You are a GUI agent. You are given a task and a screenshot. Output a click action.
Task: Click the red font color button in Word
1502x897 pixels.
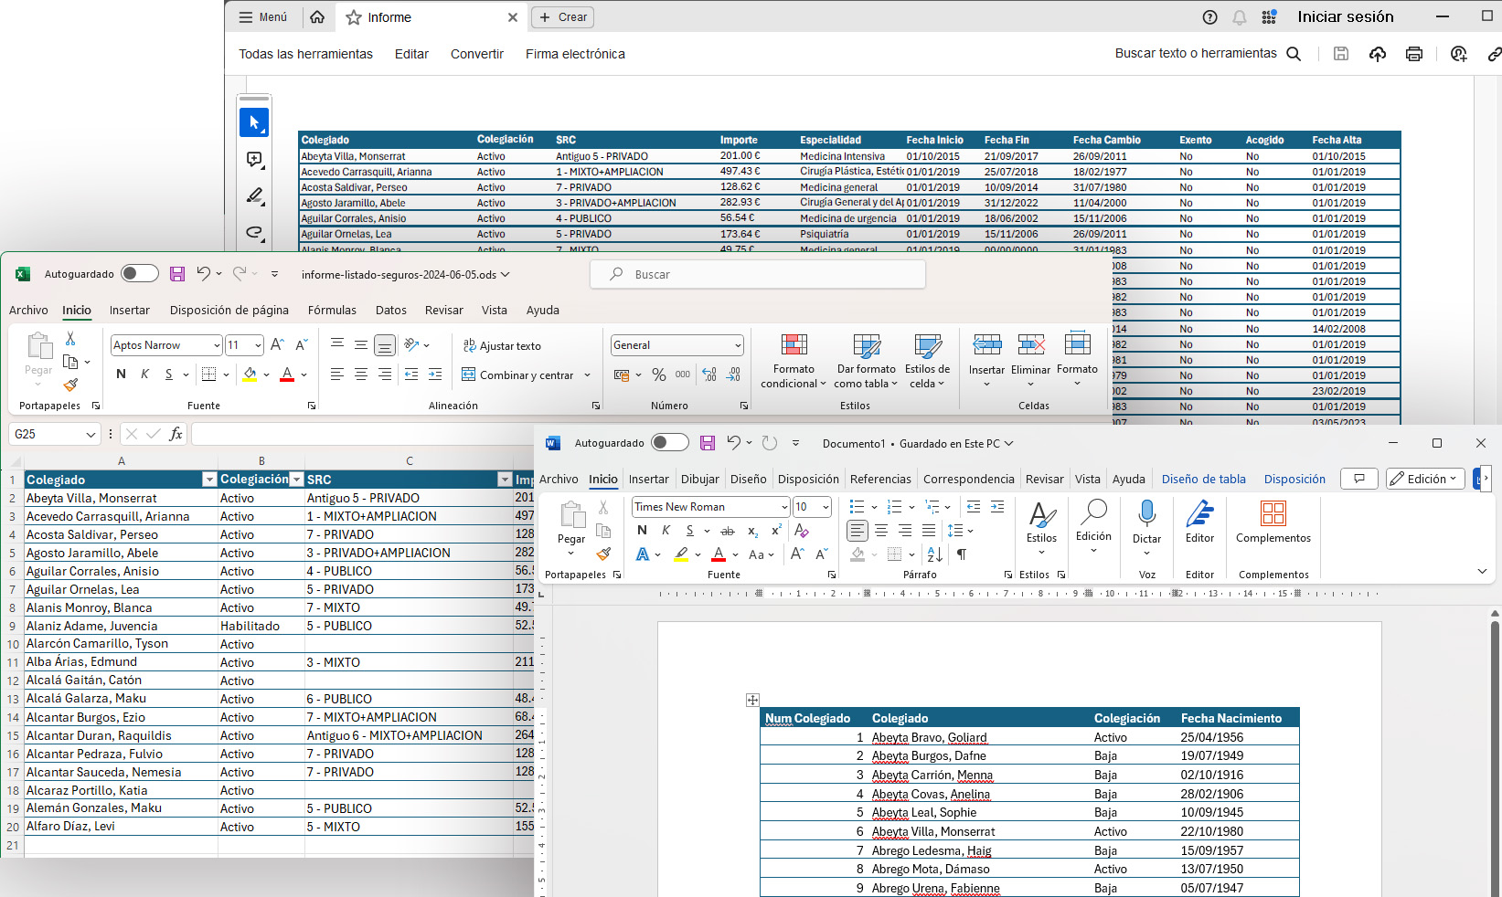tap(719, 554)
